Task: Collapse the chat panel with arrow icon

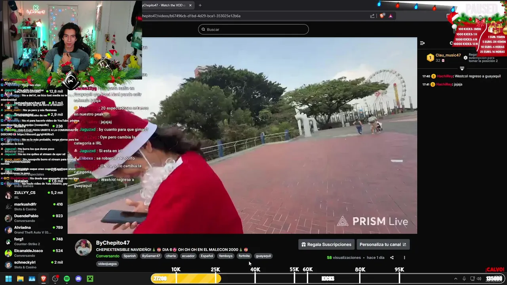Action: click(x=422, y=43)
